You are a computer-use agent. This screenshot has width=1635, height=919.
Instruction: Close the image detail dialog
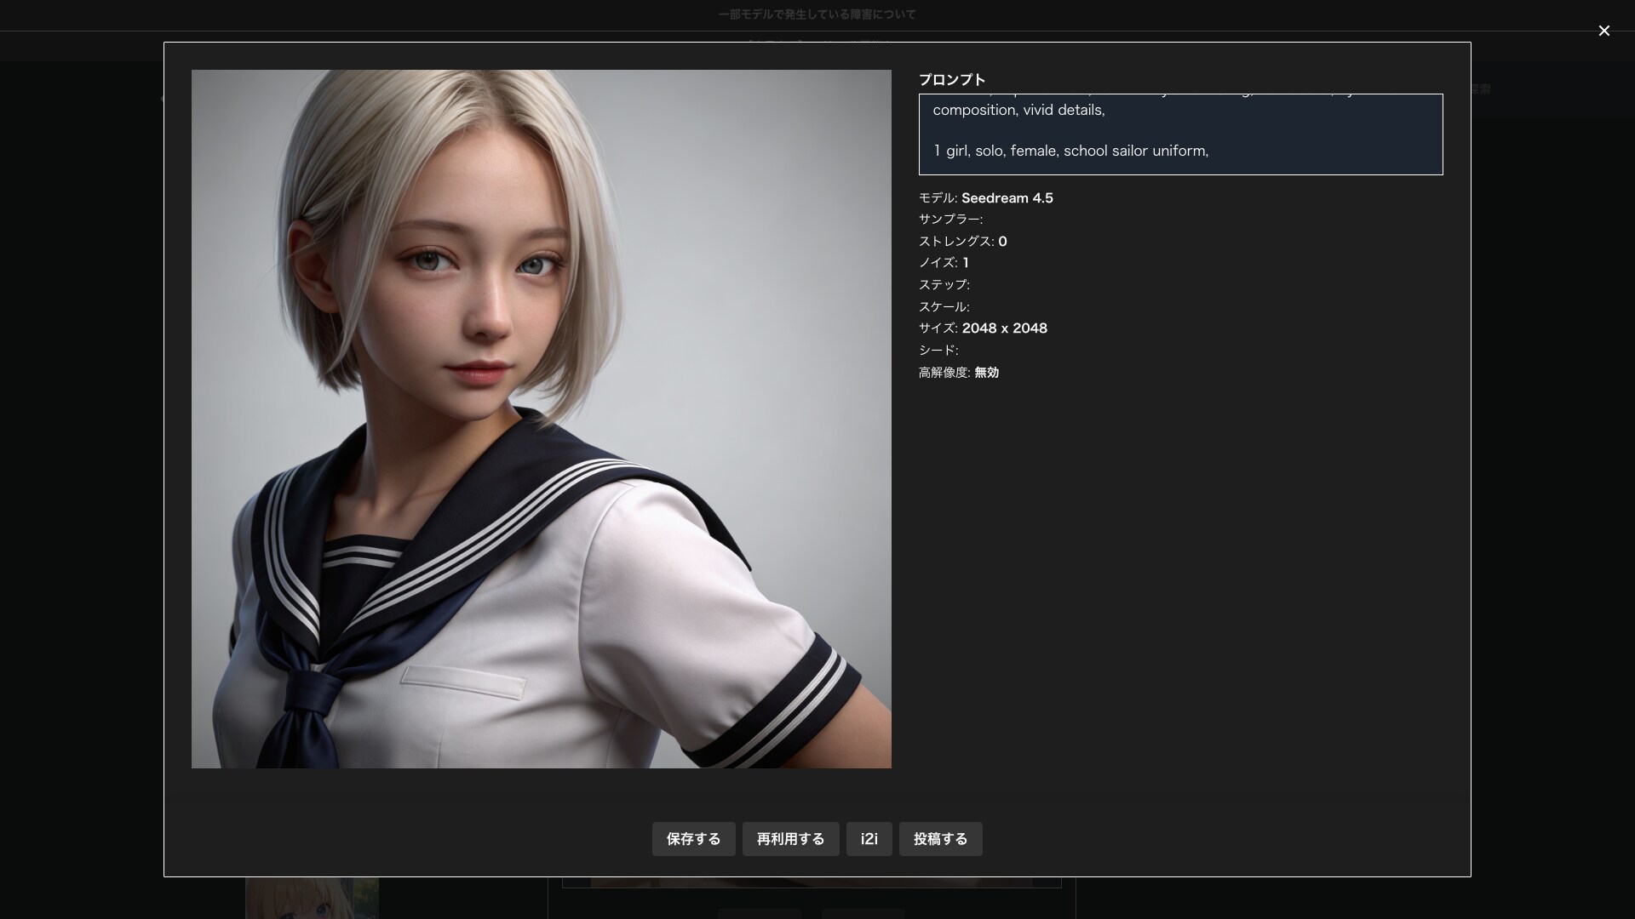(x=1603, y=31)
